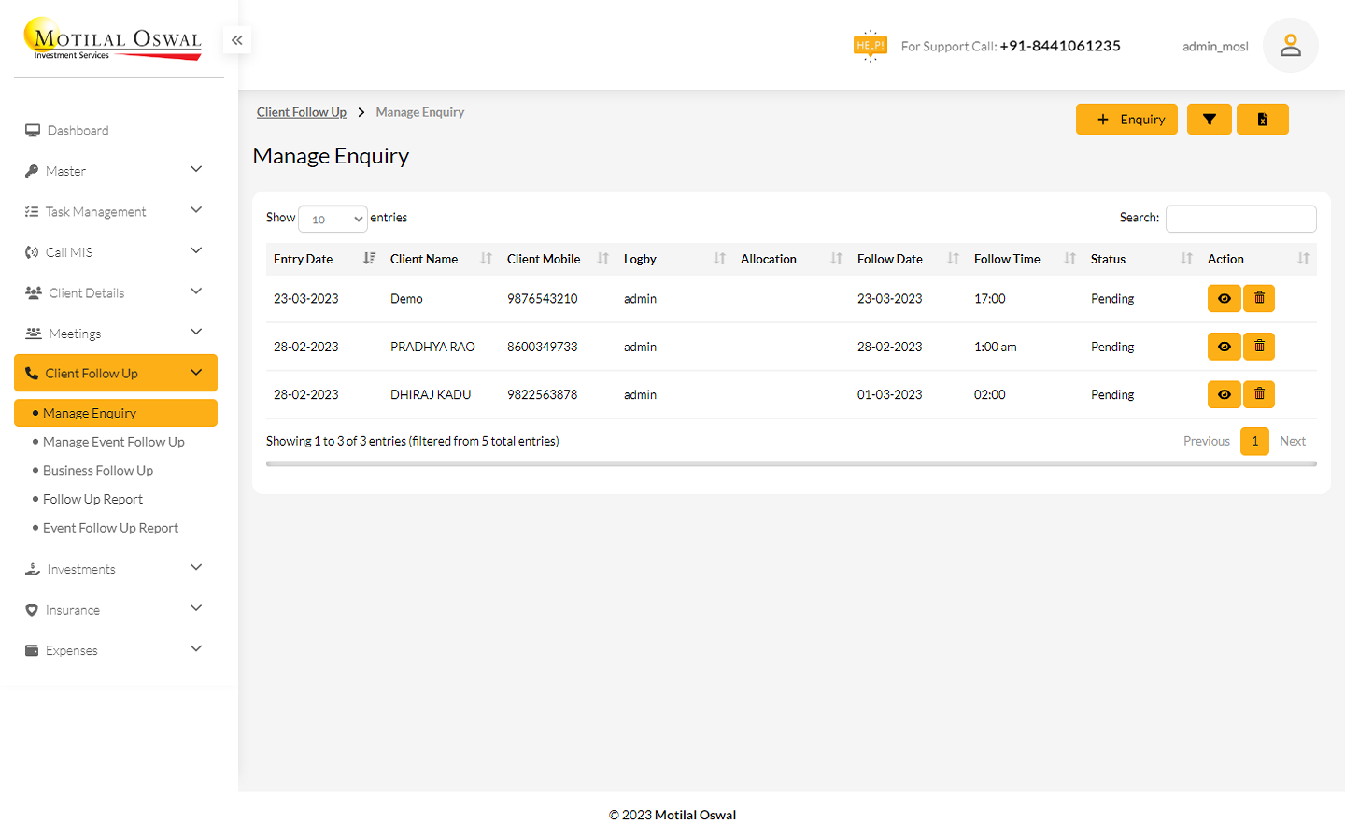Viewport: 1345px width, 838px height.
Task: Follow the Client Follow Up breadcrumb link
Action: click(x=302, y=112)
